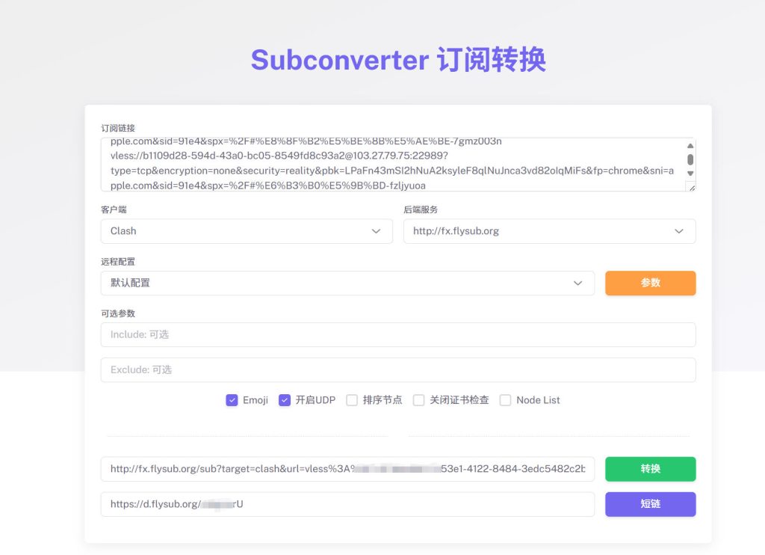Select the generated conversion URL field
Image resolution: width=765 pixels, height=555 pixels.
(347, 469)
